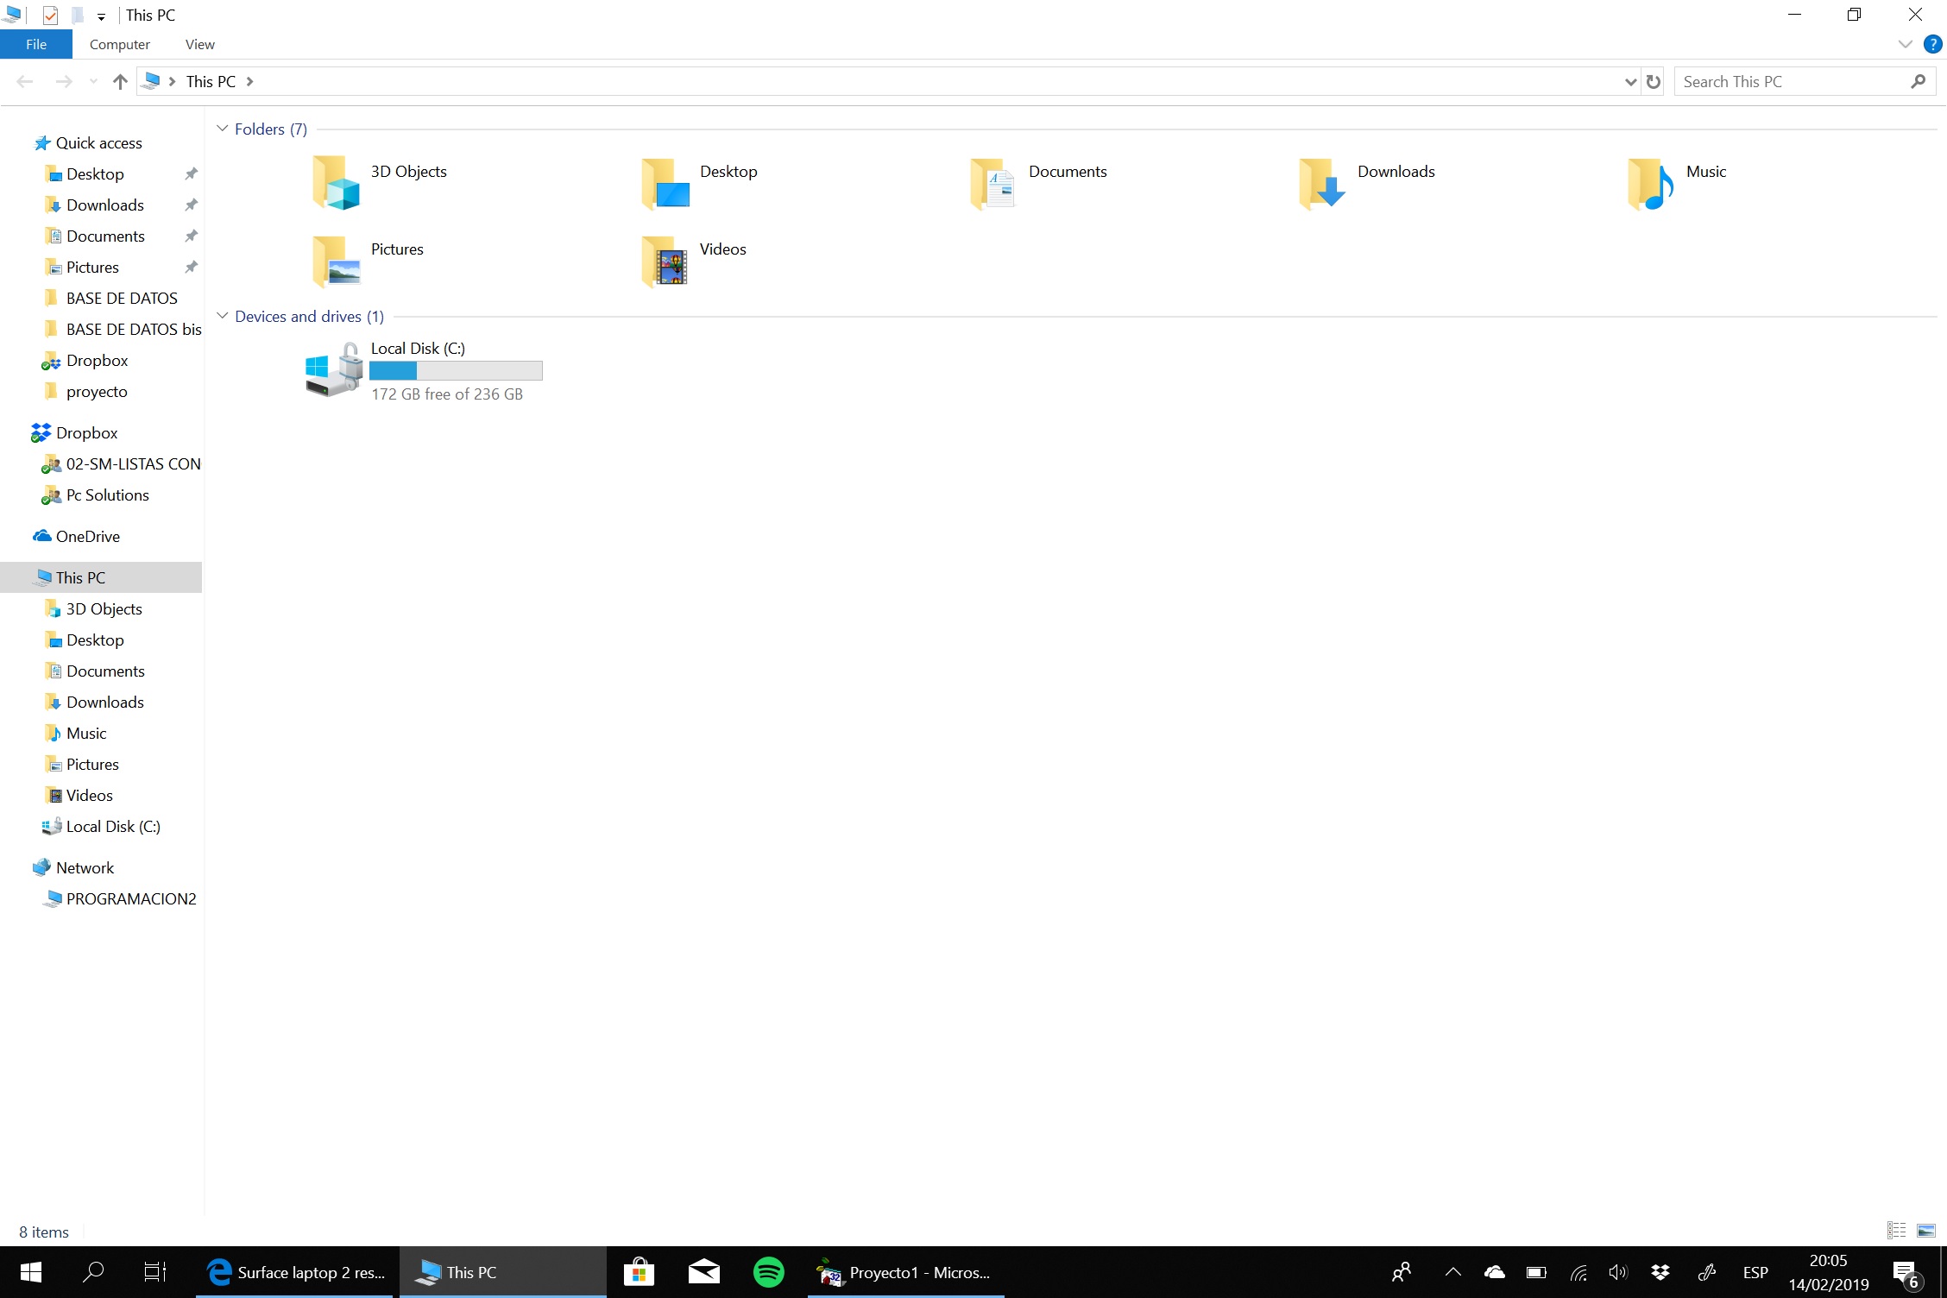This screenshot has height=1298, width=1947.
Task: Open the Music folder icon
Action: 1650,183
